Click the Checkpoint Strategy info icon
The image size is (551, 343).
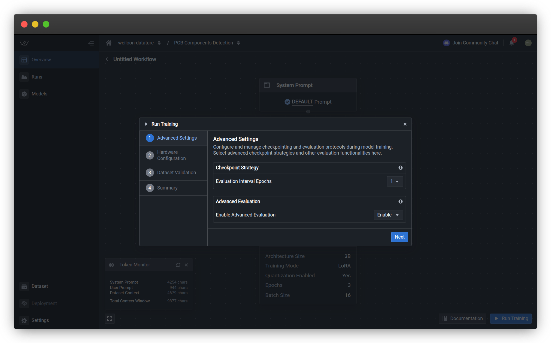pyautogui.click(x=400, y=168)
